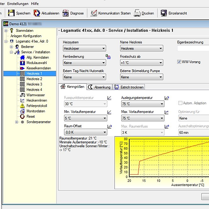Toggle the WW-Vorrang checkbox
The image size is (209, 209).
click(179, 62)
